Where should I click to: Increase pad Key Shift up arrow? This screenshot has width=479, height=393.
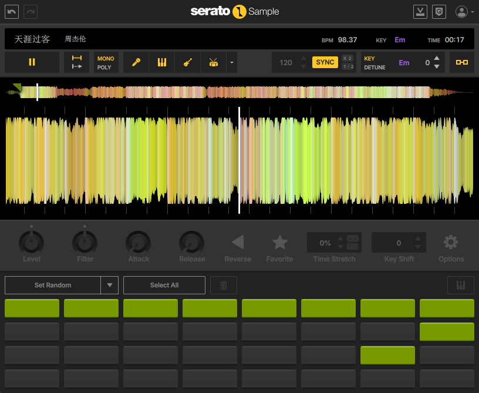click(418, 239)
